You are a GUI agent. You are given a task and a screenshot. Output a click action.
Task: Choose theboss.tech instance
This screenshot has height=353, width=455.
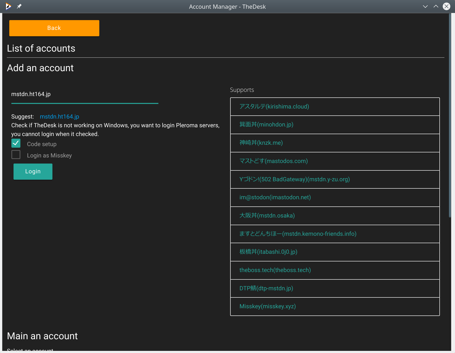pyautogui.click(x=335, y=270)
